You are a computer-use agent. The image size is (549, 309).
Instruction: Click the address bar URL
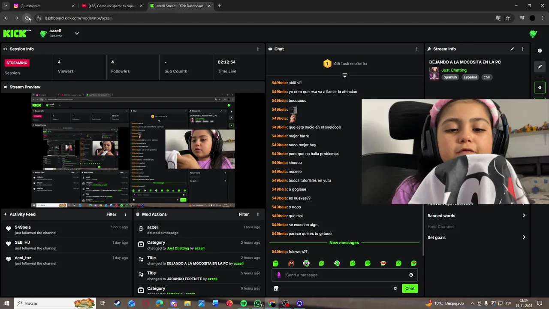(78, 18)
